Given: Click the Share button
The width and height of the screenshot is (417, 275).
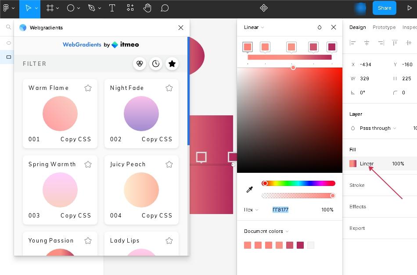Looking at the screenshot, I should tap(384, 8).
